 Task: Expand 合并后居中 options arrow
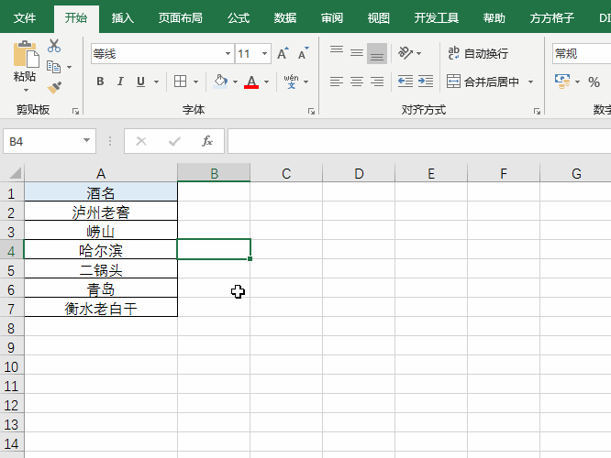click(x=530, y=82)
